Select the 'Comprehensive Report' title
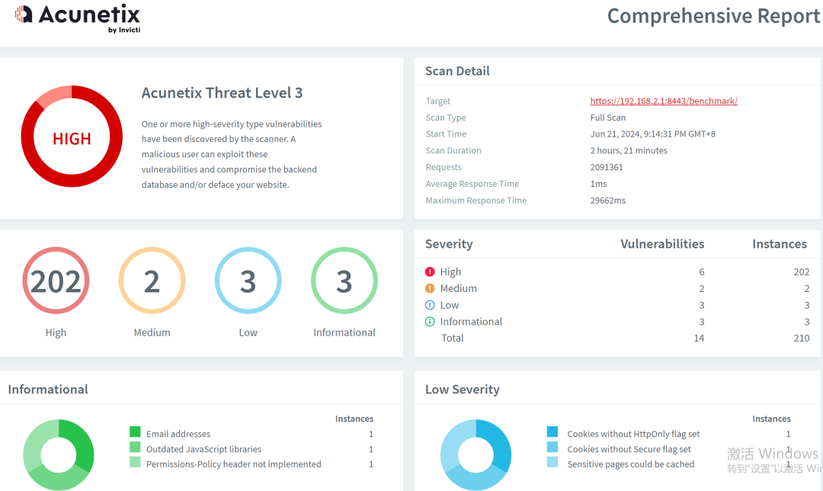 pos(714,16)
